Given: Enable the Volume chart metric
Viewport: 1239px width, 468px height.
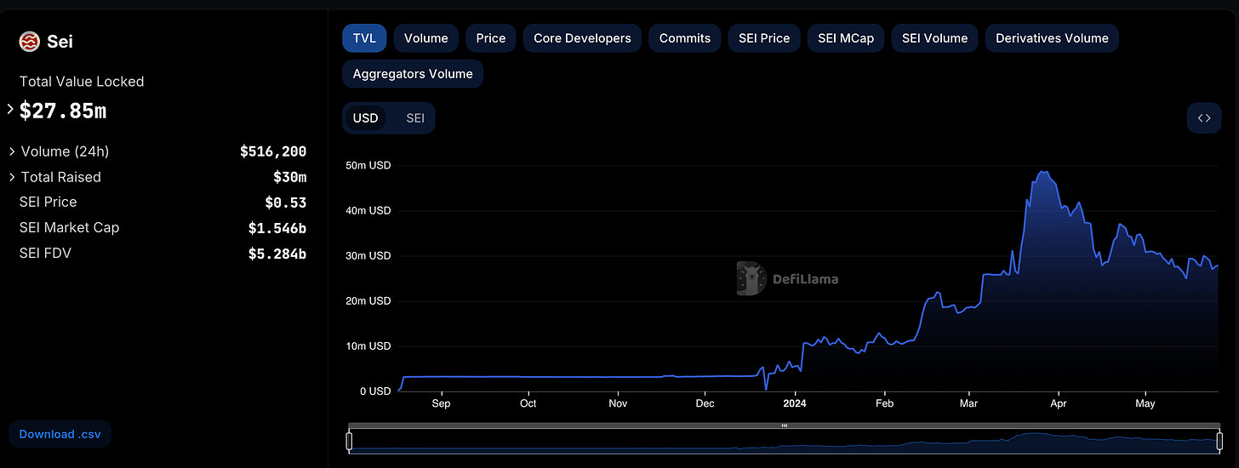Looking at the screenshot, I should (x=426, y=38).
